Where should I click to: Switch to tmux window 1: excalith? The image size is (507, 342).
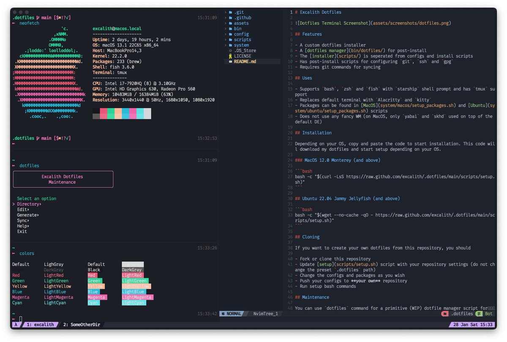pyautogui.click(x=40, y=325)
